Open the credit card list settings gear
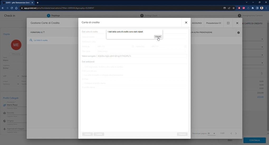 [238, 32]
